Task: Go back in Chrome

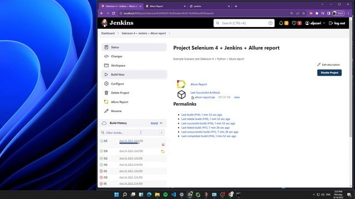Action: point(102,13)
